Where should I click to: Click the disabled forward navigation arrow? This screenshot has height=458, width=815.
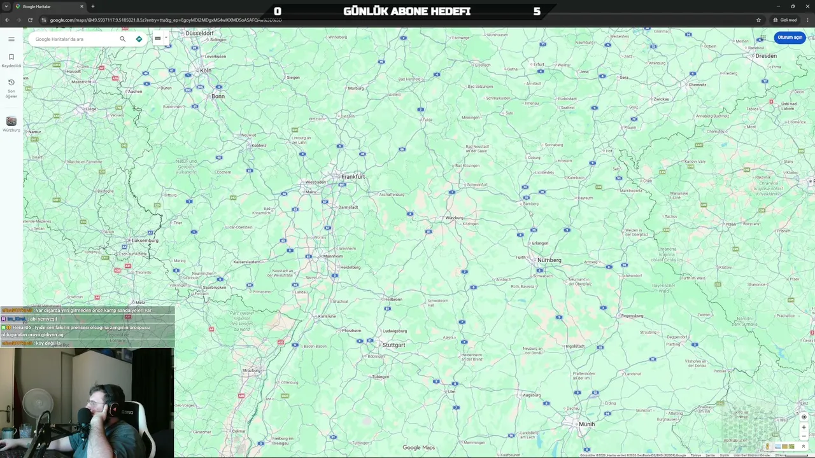[x=18, y=20]
